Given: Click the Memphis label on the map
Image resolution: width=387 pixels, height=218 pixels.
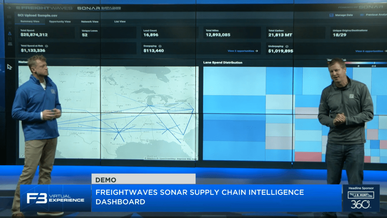Looking at the screenshot, I should click(149, 124).
